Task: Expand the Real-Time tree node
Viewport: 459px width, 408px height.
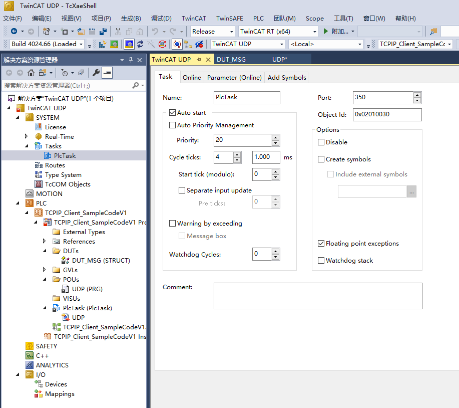Action: point(27,136)
